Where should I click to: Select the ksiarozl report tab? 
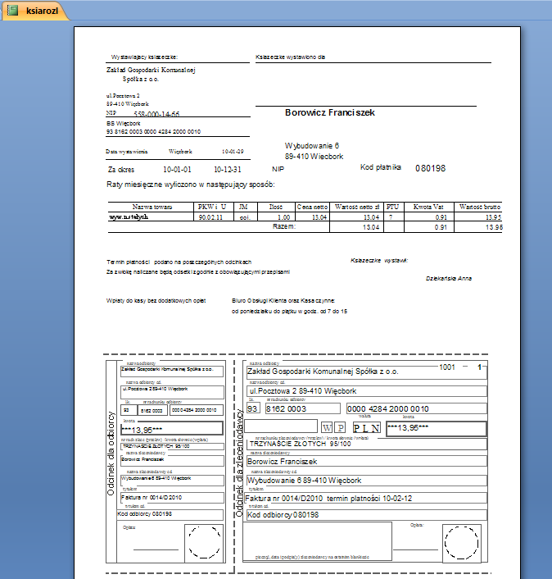(35, 11)
